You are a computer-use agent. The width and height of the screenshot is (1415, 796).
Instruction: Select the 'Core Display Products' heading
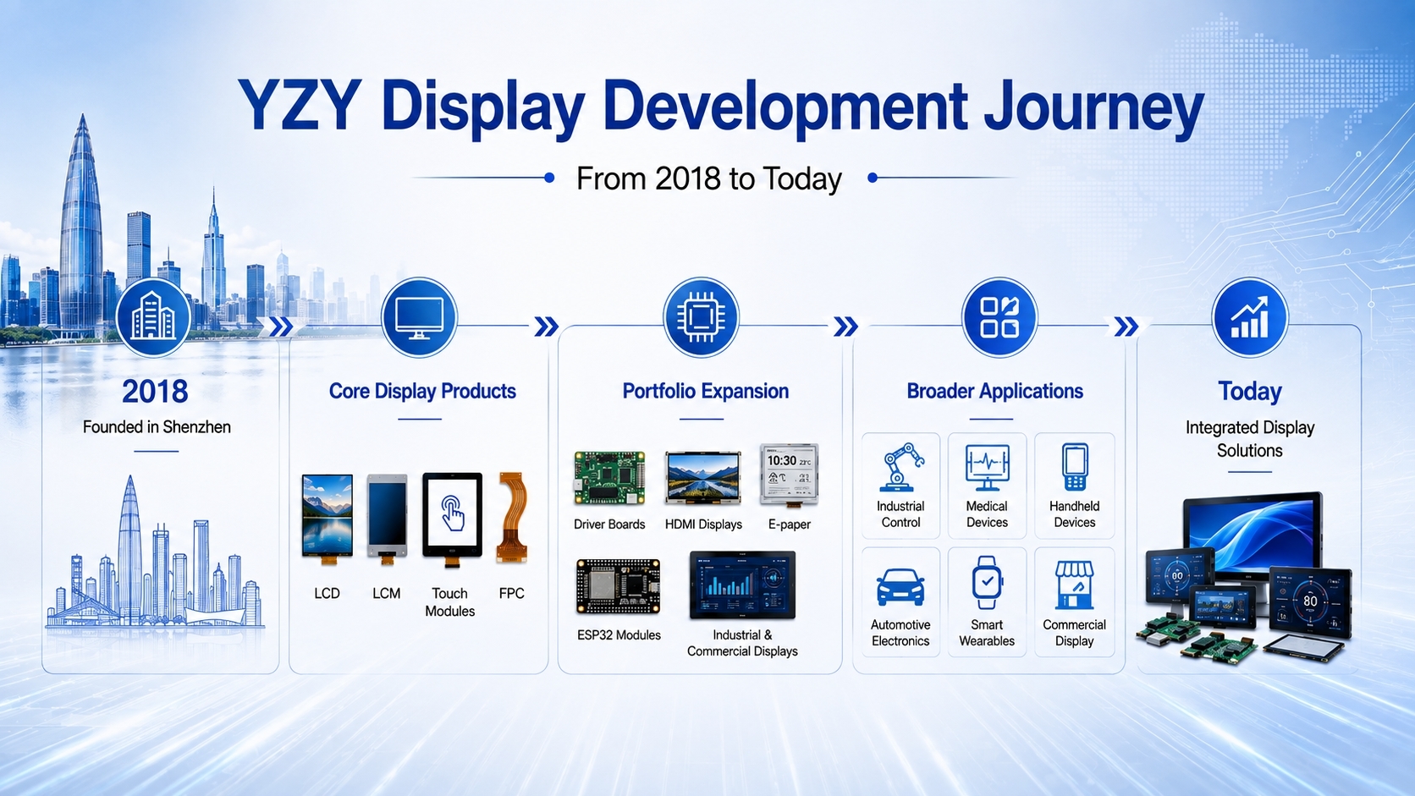(422, 391)
